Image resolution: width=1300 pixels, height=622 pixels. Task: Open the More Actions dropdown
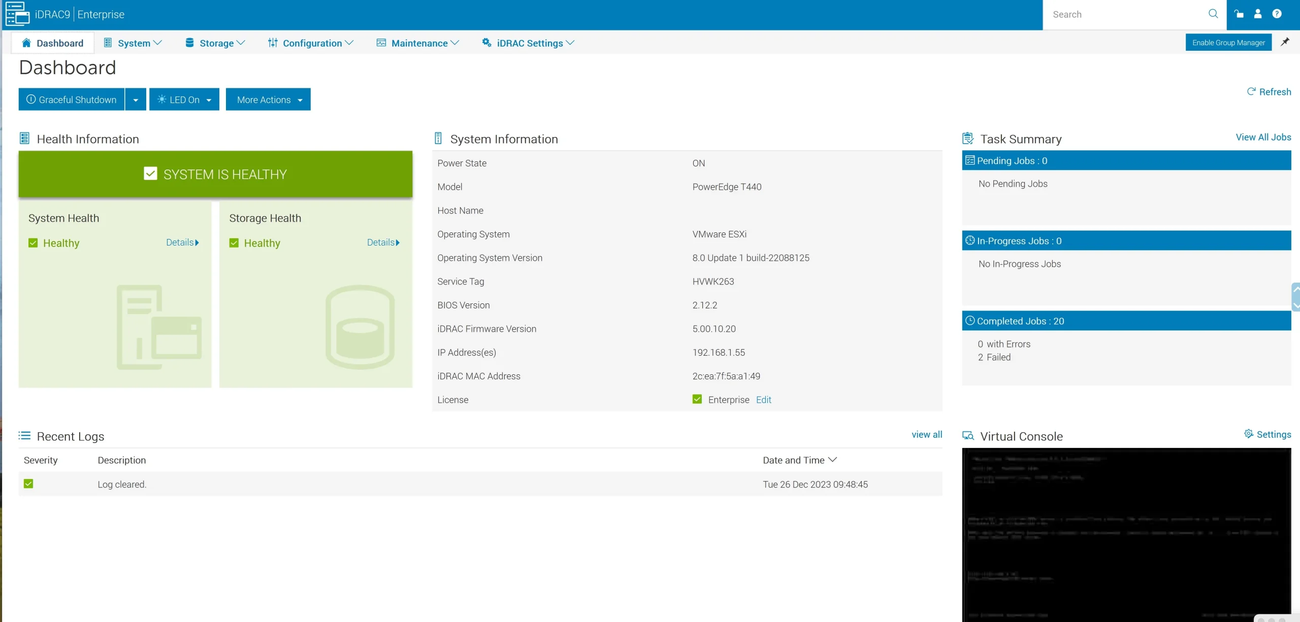pos(268,99)
